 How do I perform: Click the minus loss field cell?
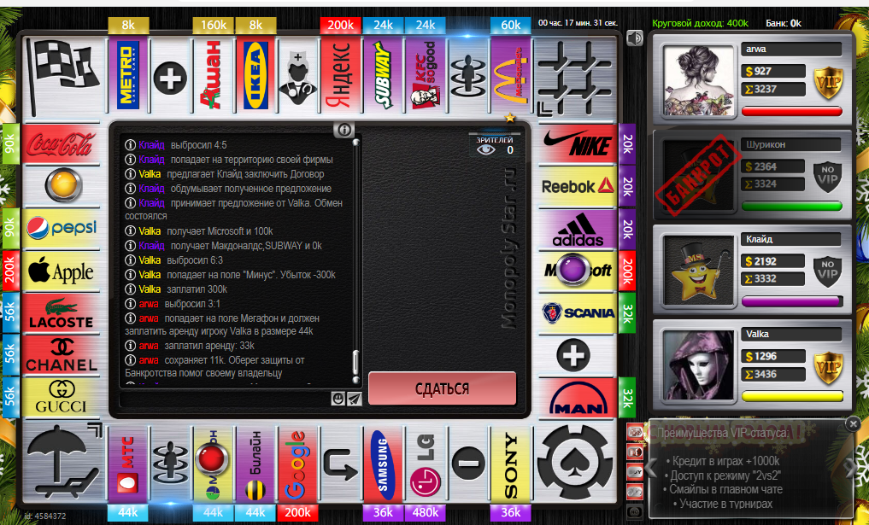click(x=468, y=464)
